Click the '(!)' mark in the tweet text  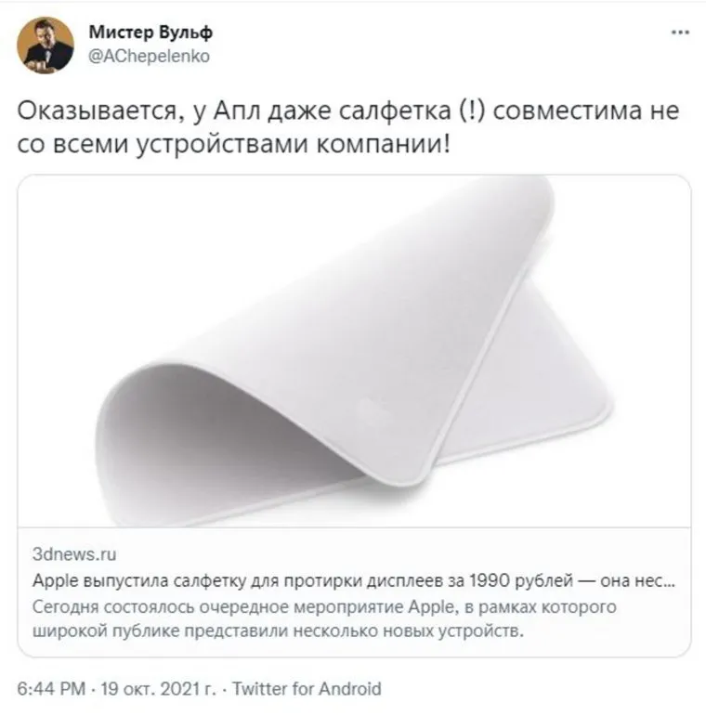pyautogui.click(x=472, y=110)
